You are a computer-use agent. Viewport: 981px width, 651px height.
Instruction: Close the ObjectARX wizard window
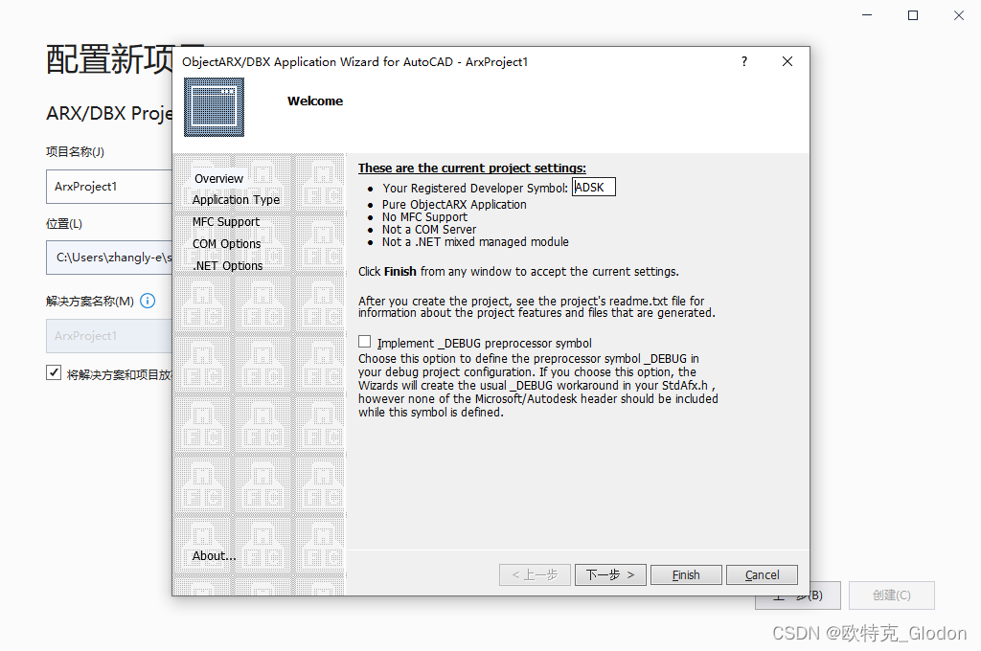click(x=787, y=61)
